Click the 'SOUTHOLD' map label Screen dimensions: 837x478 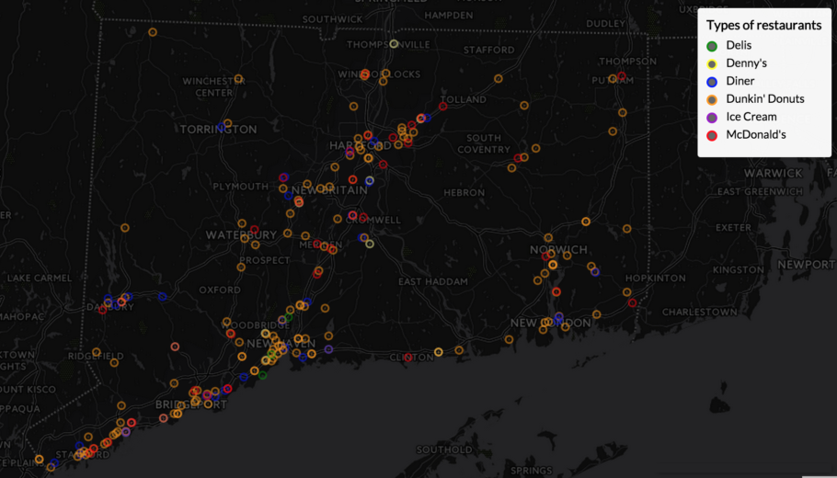click(x=444, y=450)
